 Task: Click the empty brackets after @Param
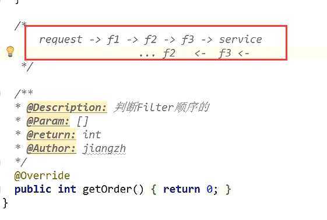[82, 121]
